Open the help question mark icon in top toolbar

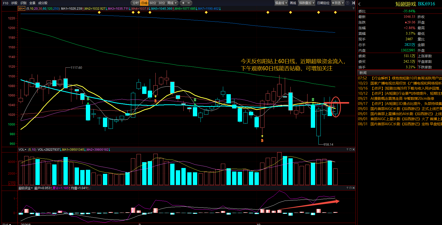347,3
